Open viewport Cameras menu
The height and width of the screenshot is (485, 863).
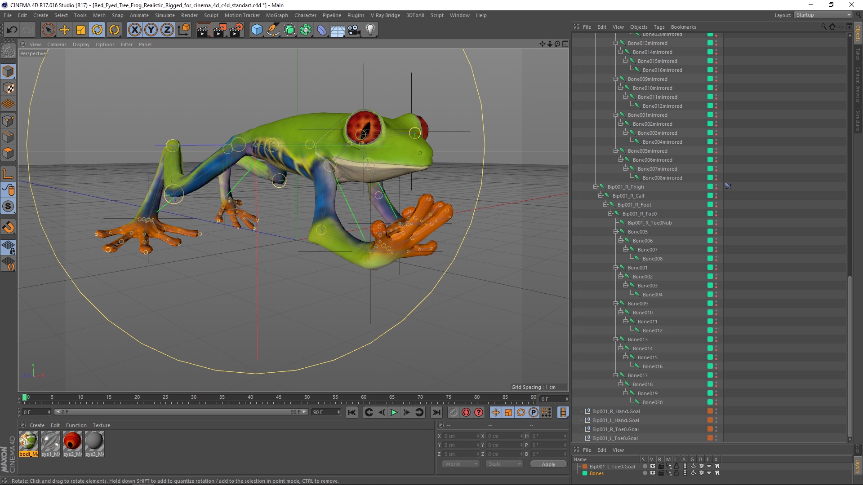57,44
